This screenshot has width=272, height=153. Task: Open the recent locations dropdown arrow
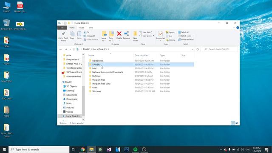[70, 49]
